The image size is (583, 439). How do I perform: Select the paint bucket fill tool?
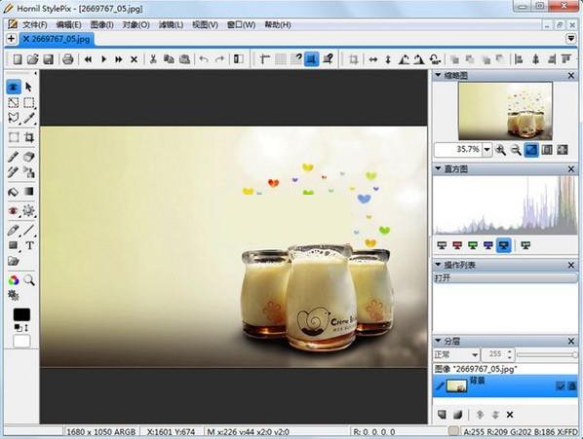(14, 192)
